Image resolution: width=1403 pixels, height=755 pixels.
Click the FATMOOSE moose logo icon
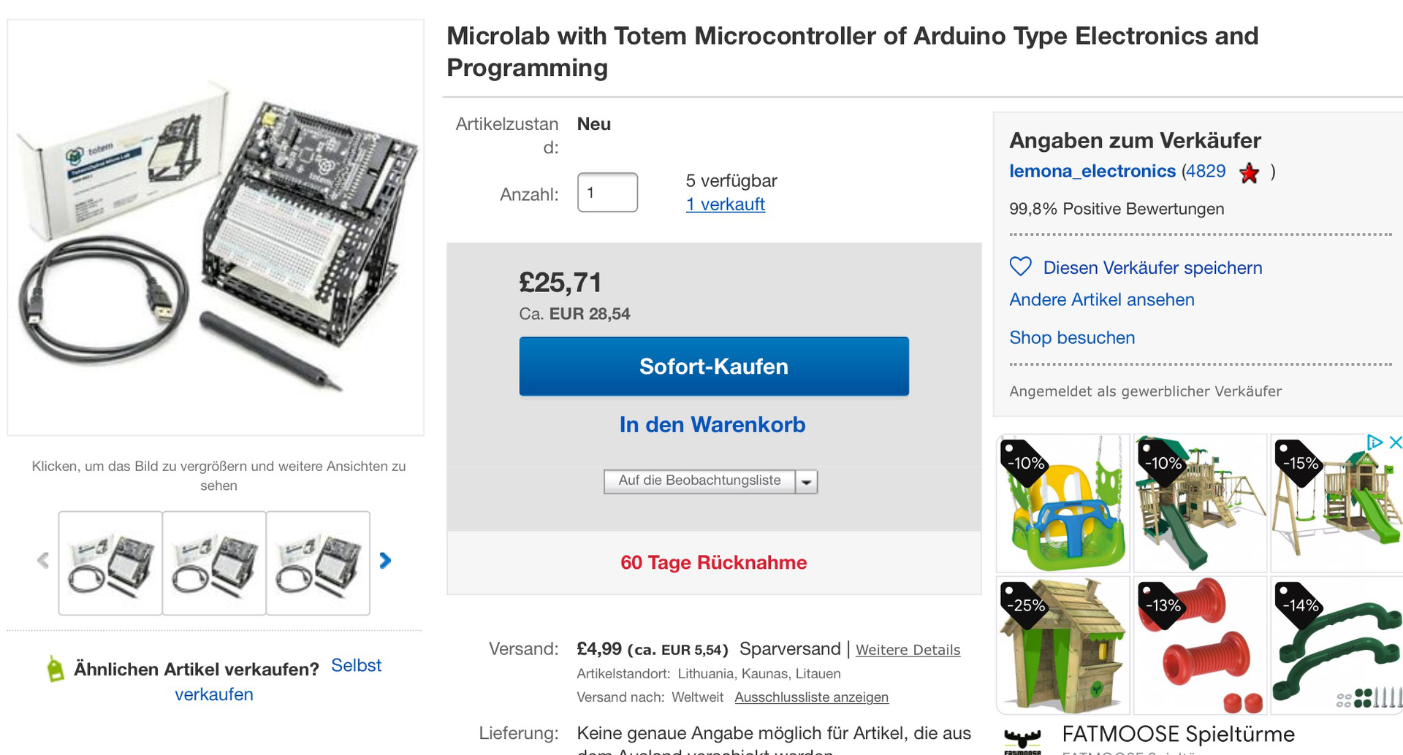[x=1022, y=740]
